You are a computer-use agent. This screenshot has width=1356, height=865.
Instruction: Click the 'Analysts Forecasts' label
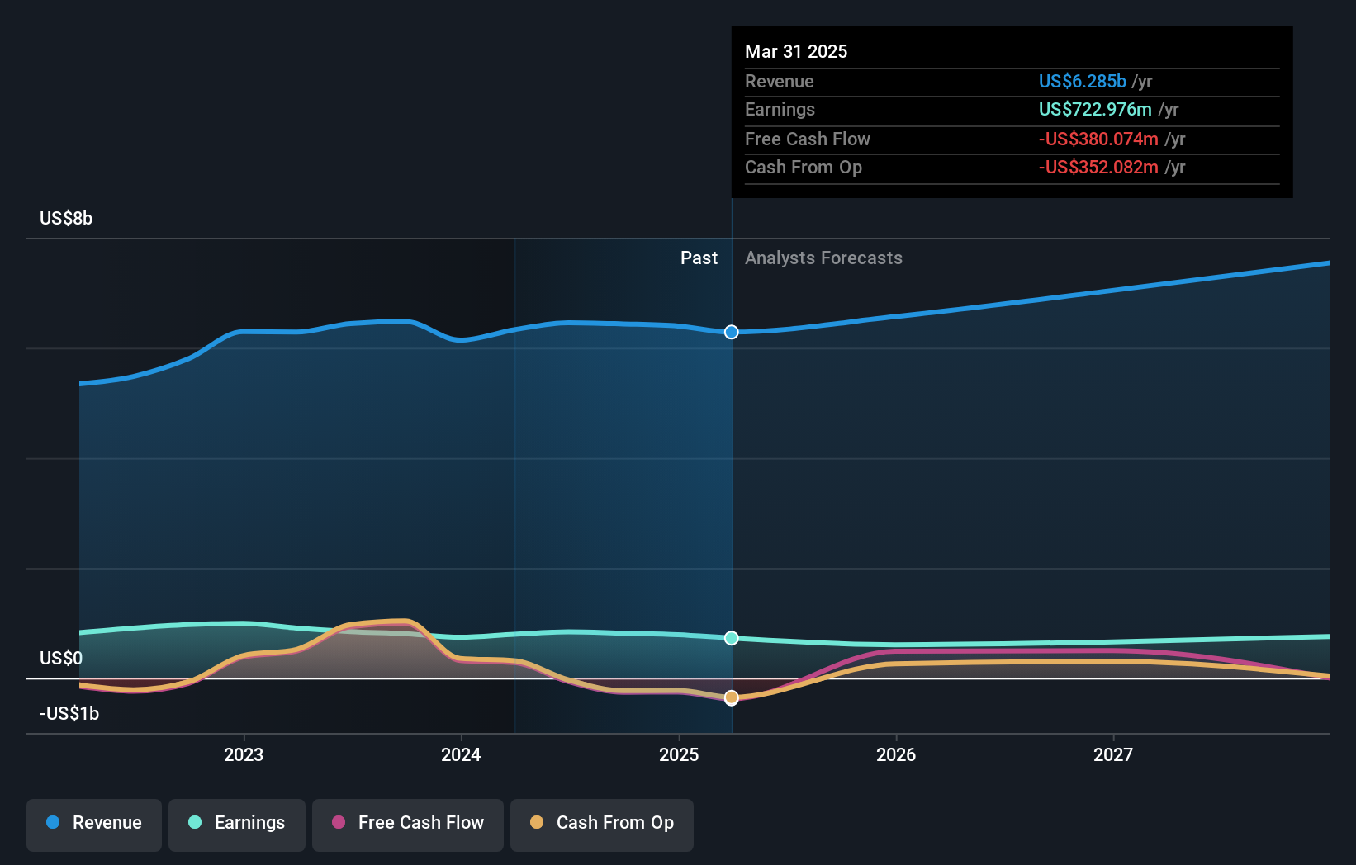[823, 258]
